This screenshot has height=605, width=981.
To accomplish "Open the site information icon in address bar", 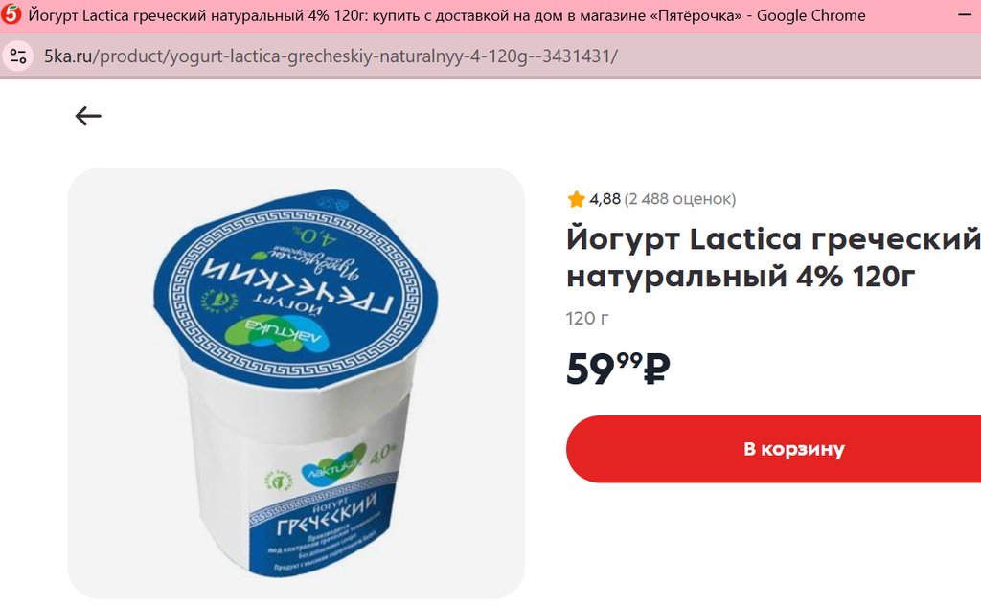I will pyautogui.click(x=18, y=56).
